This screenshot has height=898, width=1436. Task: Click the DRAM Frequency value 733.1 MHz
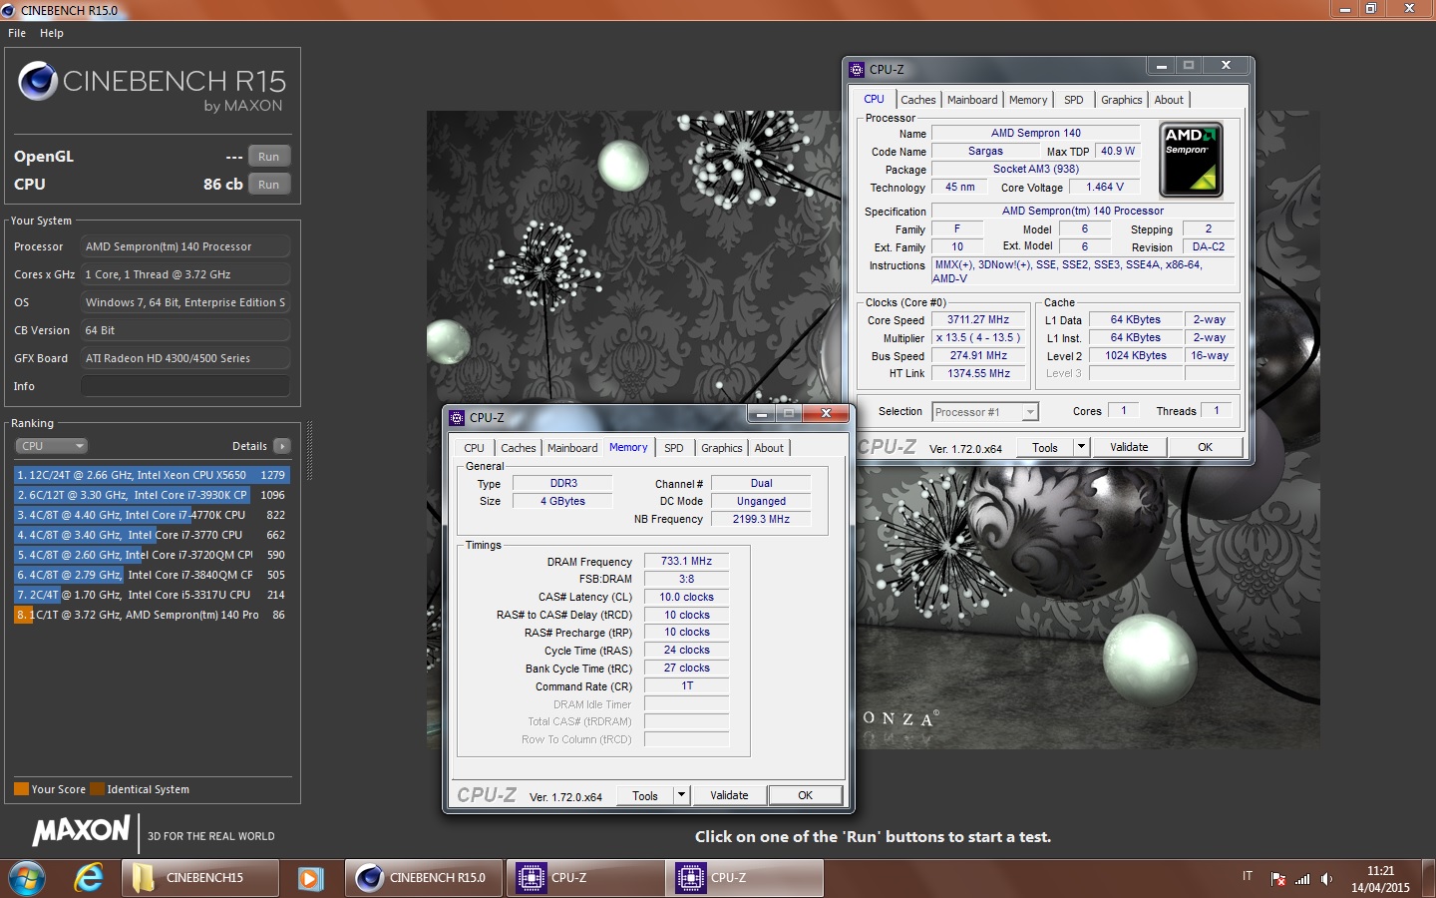[x=686, y=562]
